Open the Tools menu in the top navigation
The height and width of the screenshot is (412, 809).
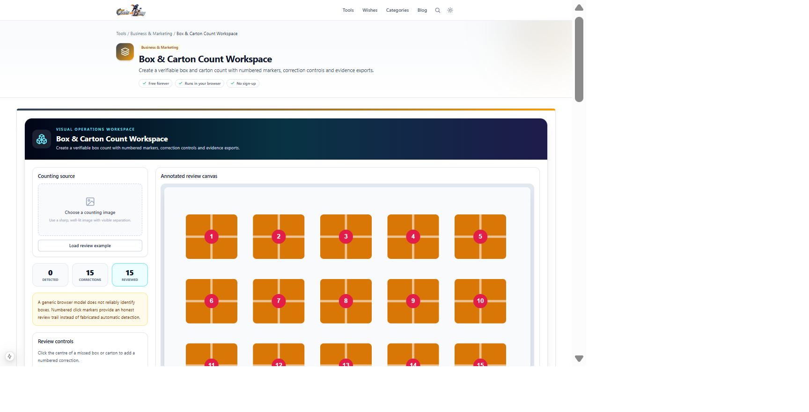348,10
